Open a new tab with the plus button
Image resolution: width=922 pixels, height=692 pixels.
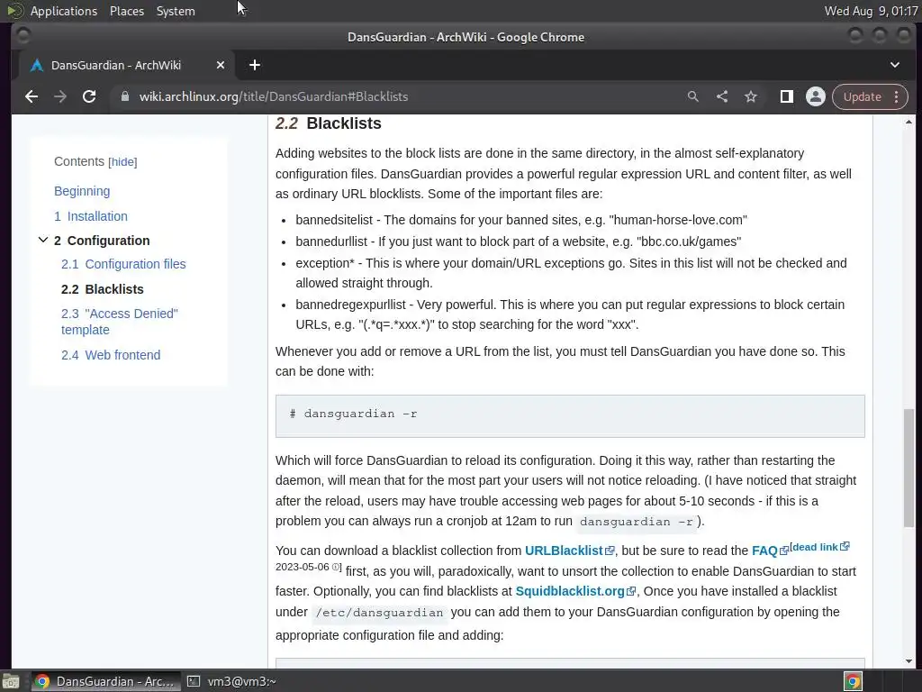pos(255,65)
